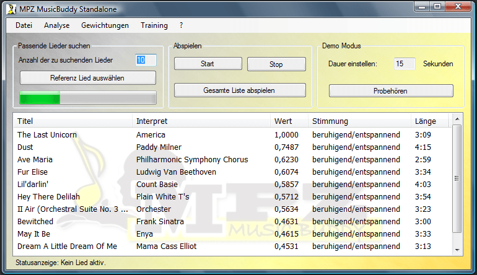This screenshot has width=477, height=275.
Task: Click the vertical scrollbar thumb
Action: [x=457, y=178]
